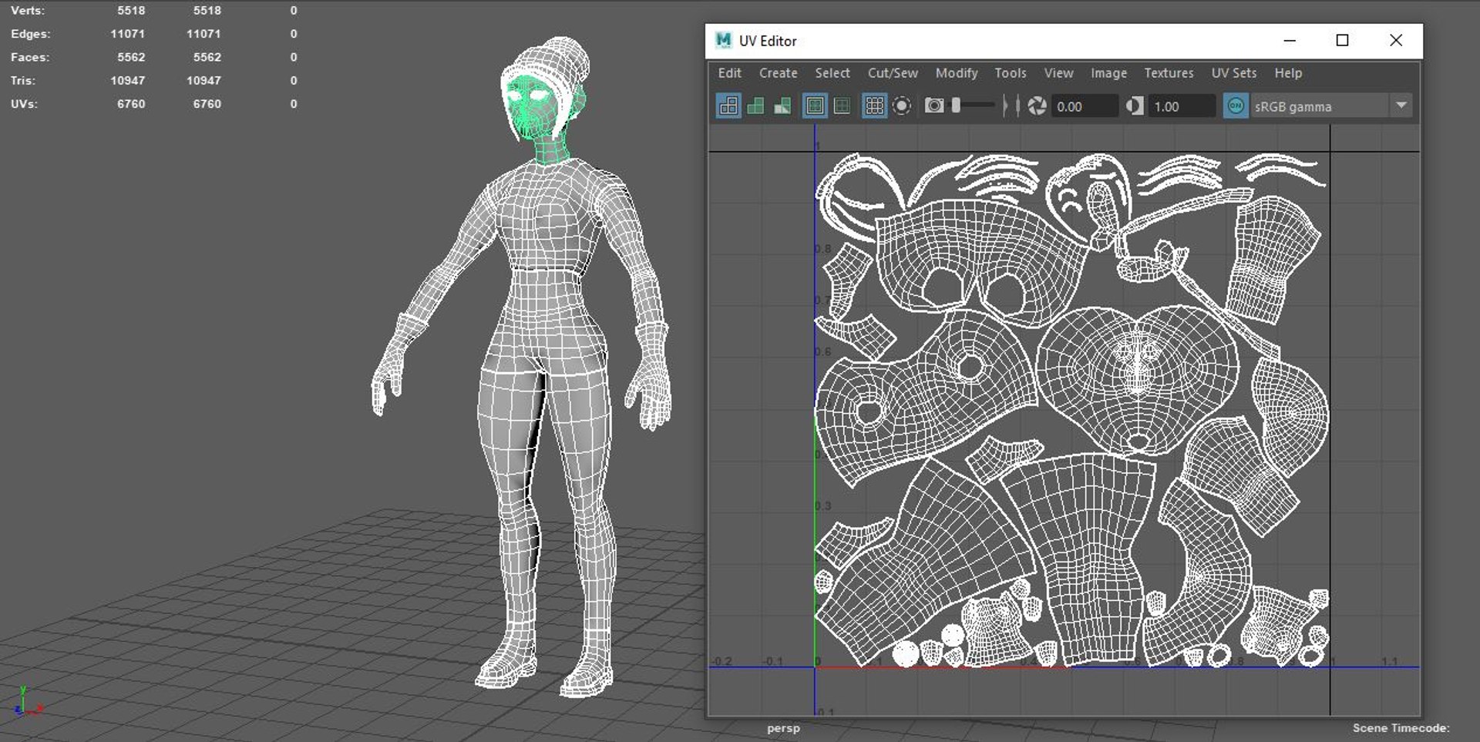The image size is (1480, 742).
Task: Open the Help menu
Action: 1288,73
